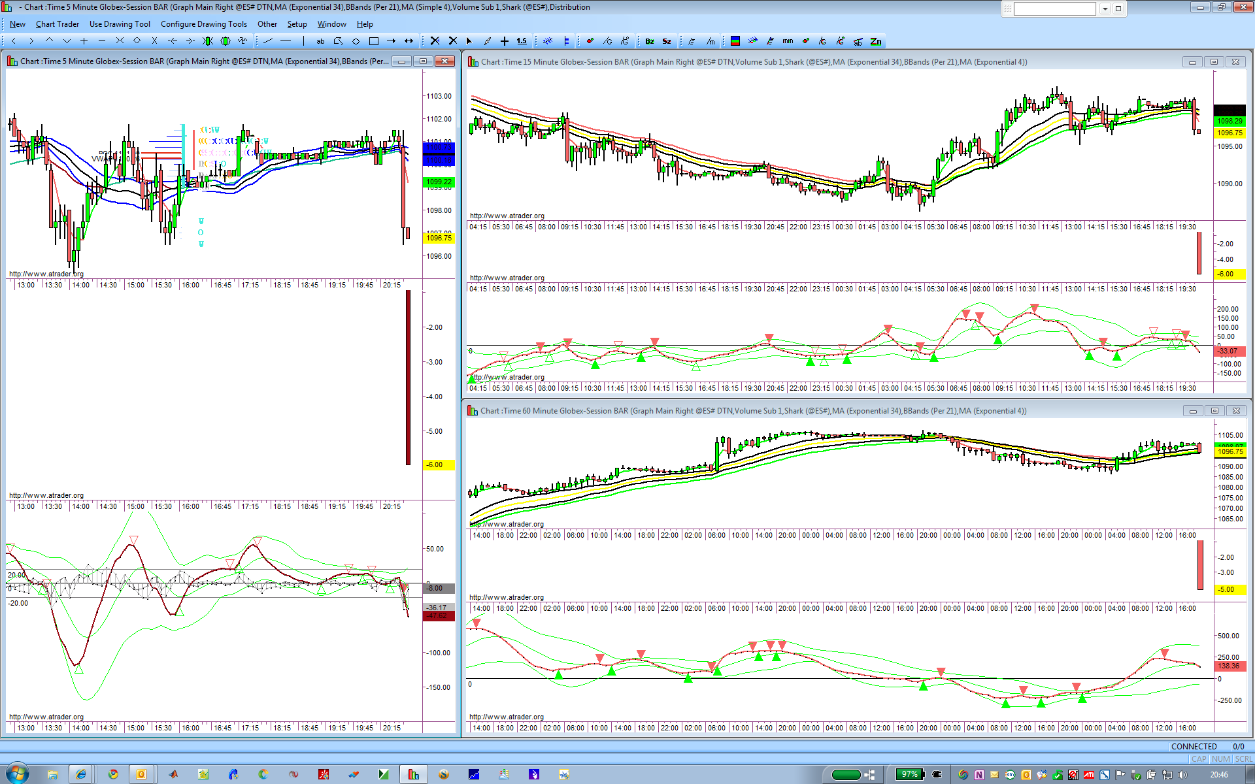Click the -33.07 indicator value on 15 Minute chart

[1230, 351]
